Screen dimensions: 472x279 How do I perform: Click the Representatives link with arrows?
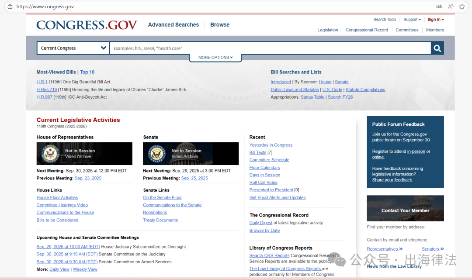click(385, 249)
